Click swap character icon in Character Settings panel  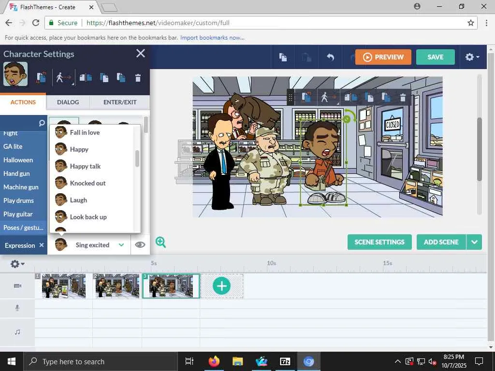pyautogui.click(x=41, y=78)
